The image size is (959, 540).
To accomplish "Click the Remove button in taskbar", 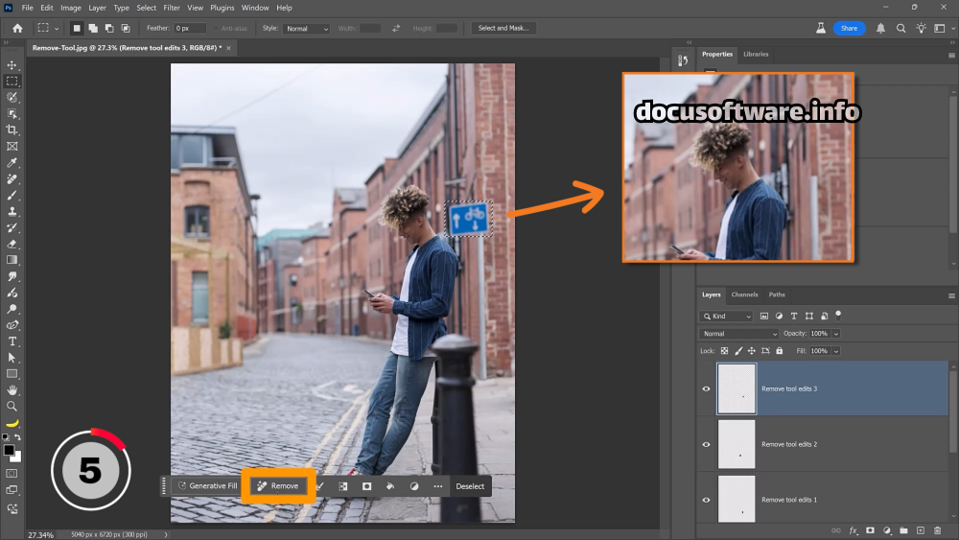I will tap(278, 486).
